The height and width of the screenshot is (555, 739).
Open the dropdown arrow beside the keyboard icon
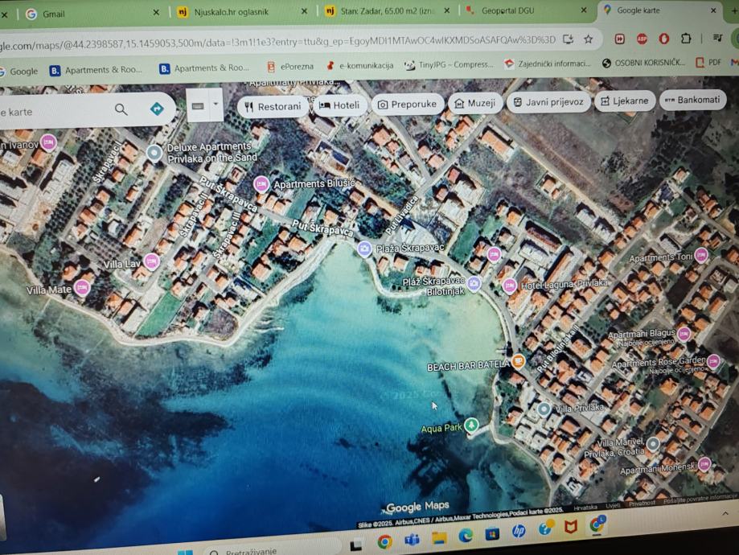(x=216, y=105)
